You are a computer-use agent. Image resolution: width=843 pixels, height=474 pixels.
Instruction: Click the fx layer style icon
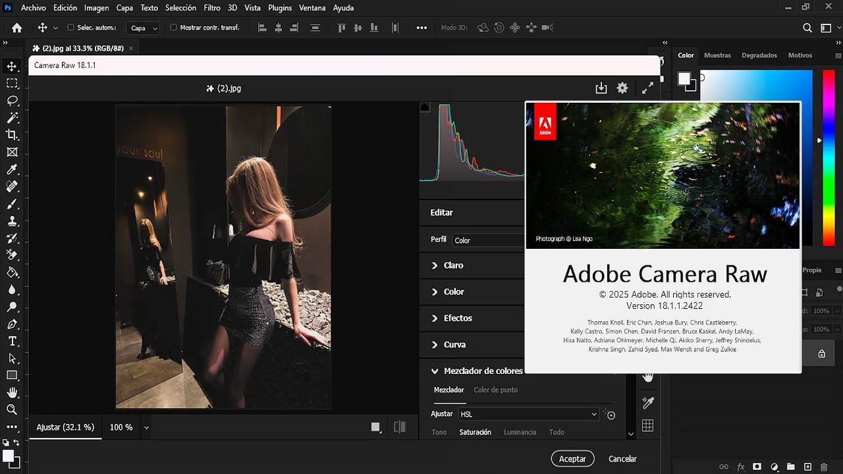(x=741, y=467)
